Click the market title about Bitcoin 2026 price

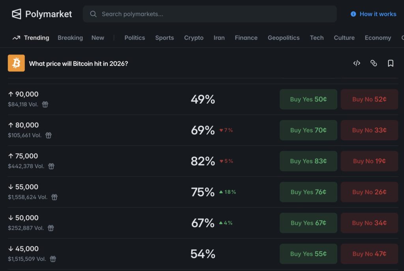78,63
